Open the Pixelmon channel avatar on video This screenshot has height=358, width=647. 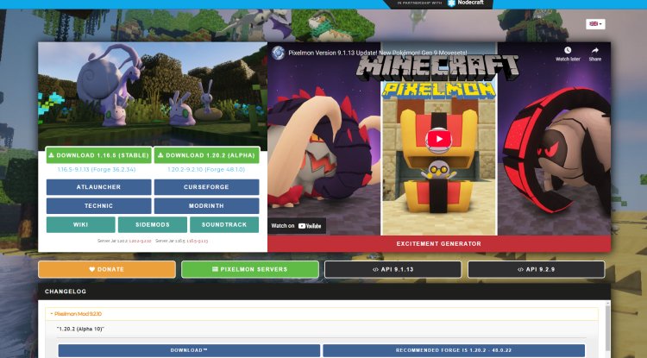[x=279, y=53]
